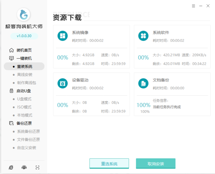Click the scan icon in sidebar footer
The width and height of the screenshot is (215, 174).
tap(37, 167)
